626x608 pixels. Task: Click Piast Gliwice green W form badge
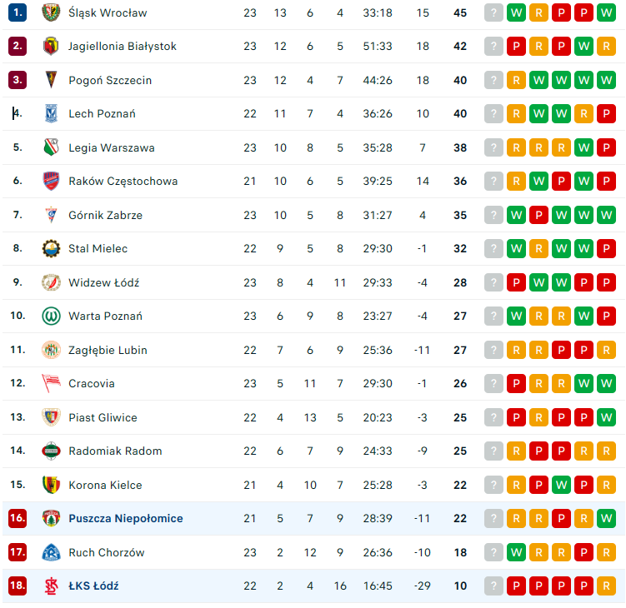(607, 417)
